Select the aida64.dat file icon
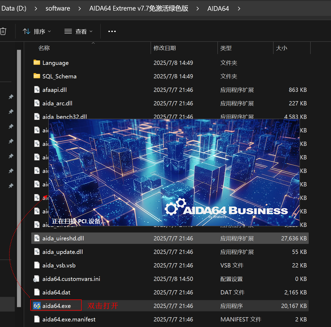 click(x=37, y=292)
